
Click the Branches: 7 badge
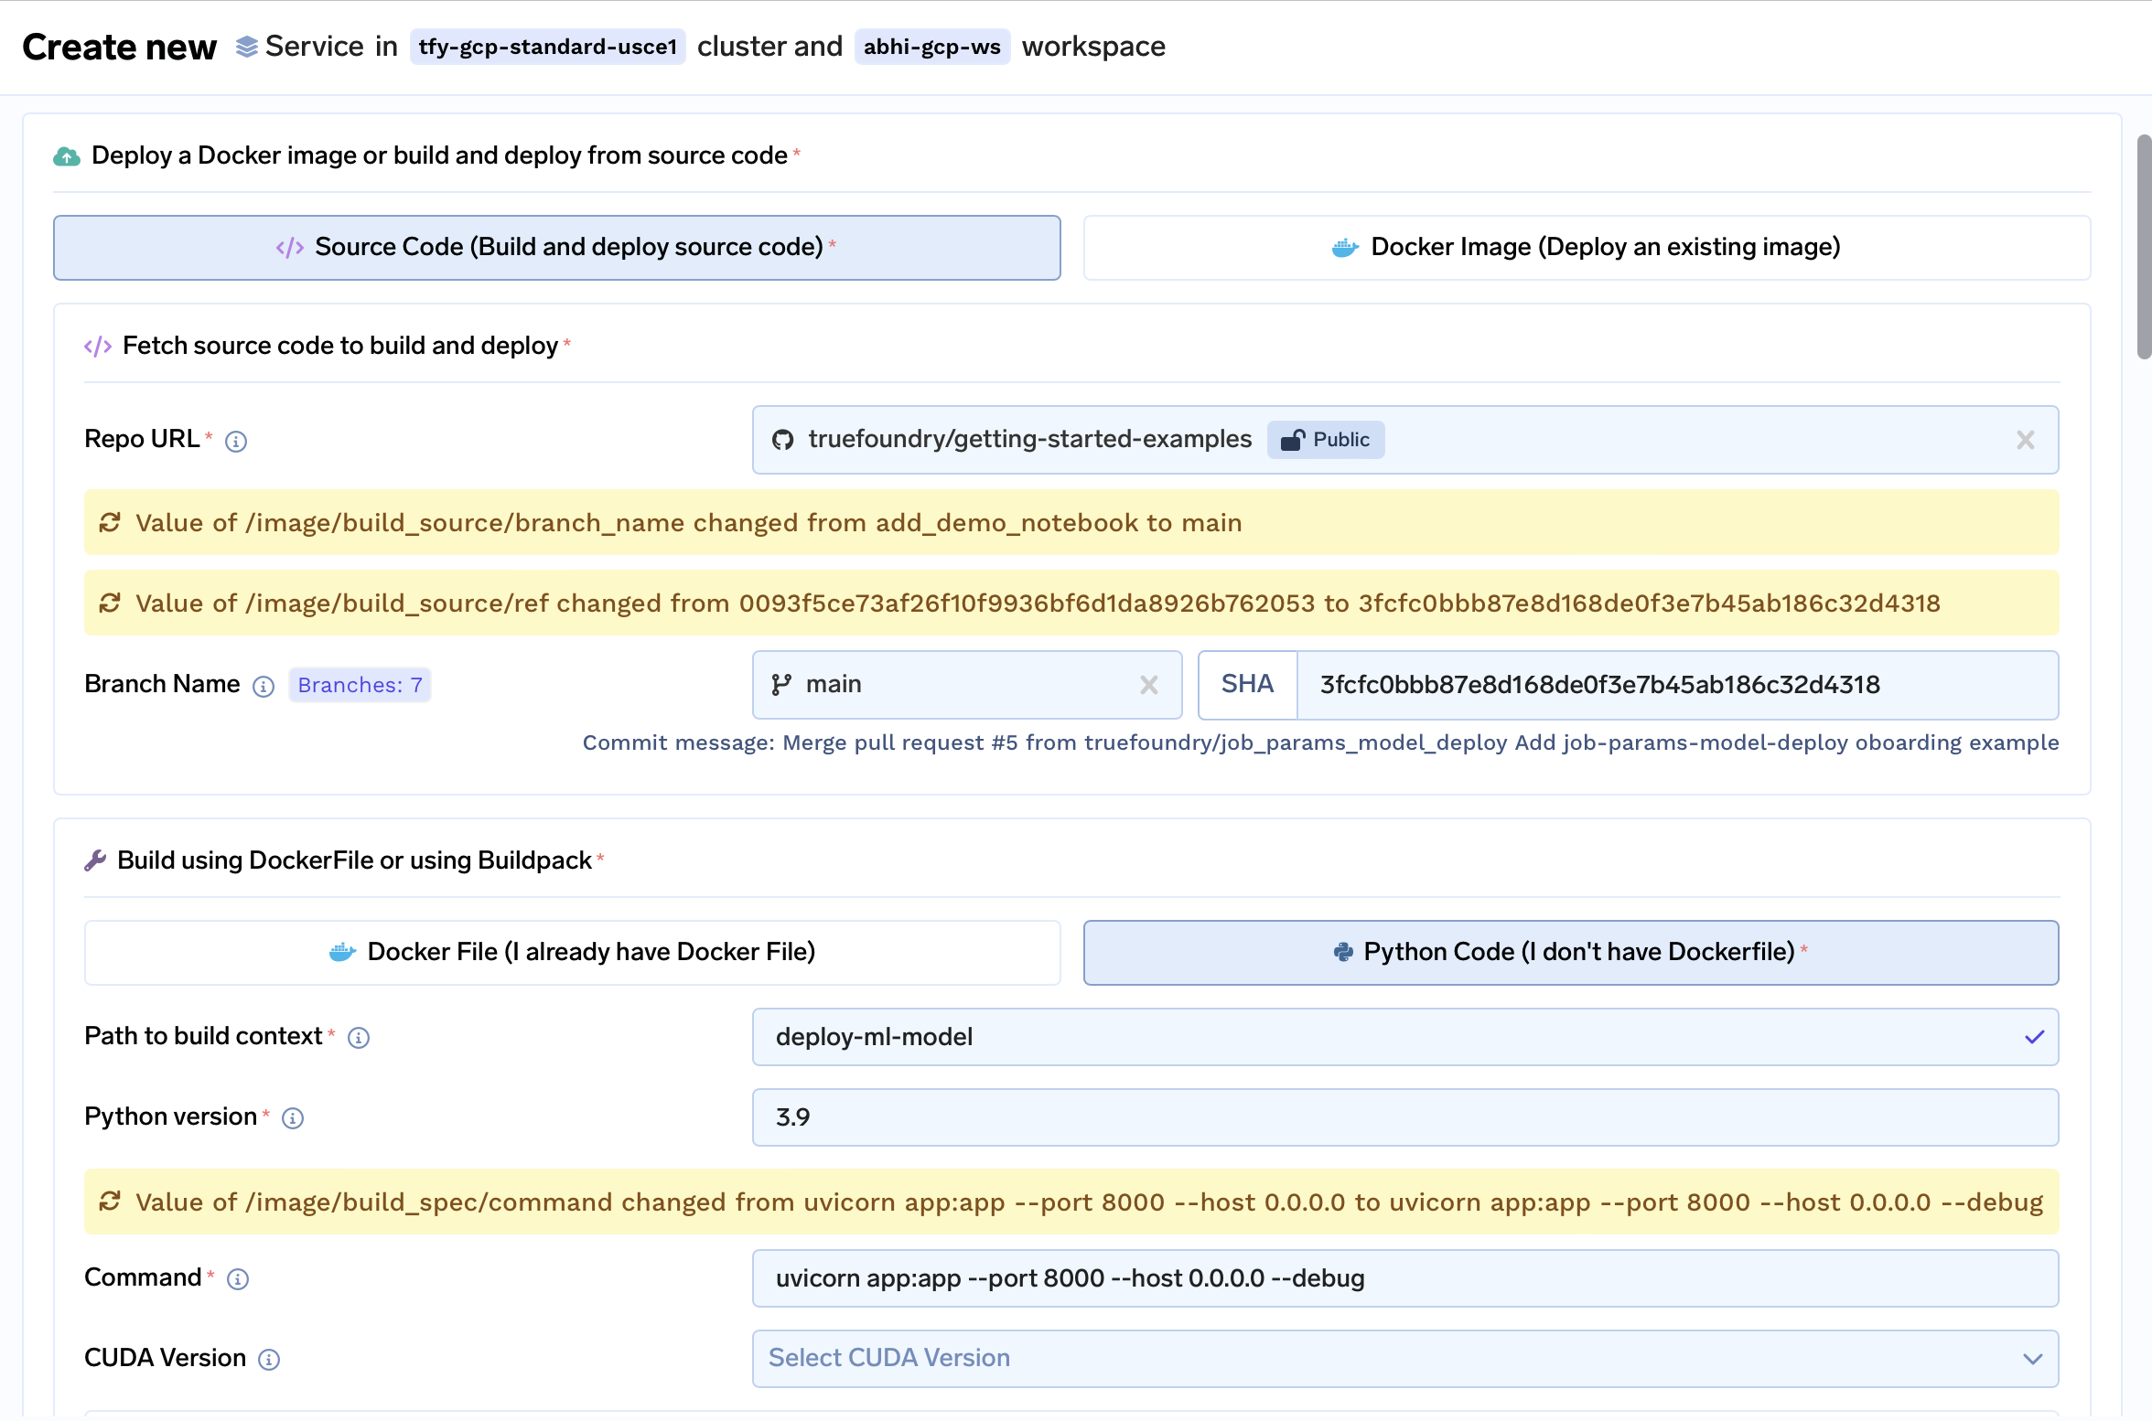click(360, 686)
